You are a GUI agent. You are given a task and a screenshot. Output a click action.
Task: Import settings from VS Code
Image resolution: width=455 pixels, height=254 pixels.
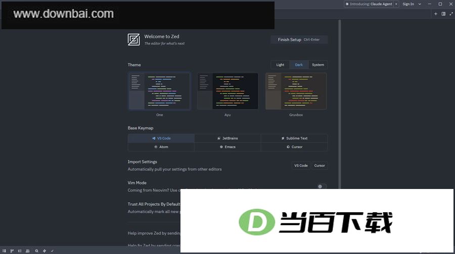(301, 165)
